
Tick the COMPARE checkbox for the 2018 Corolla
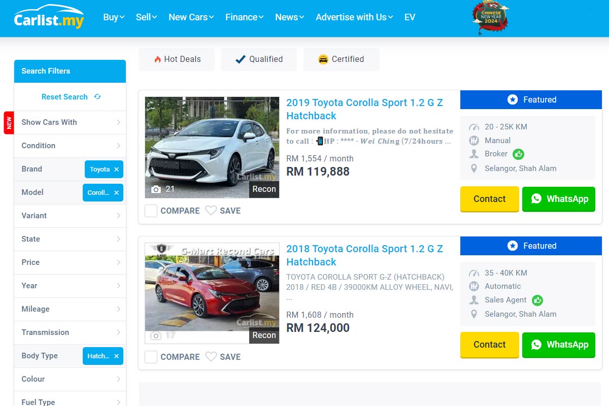[151, 357]
